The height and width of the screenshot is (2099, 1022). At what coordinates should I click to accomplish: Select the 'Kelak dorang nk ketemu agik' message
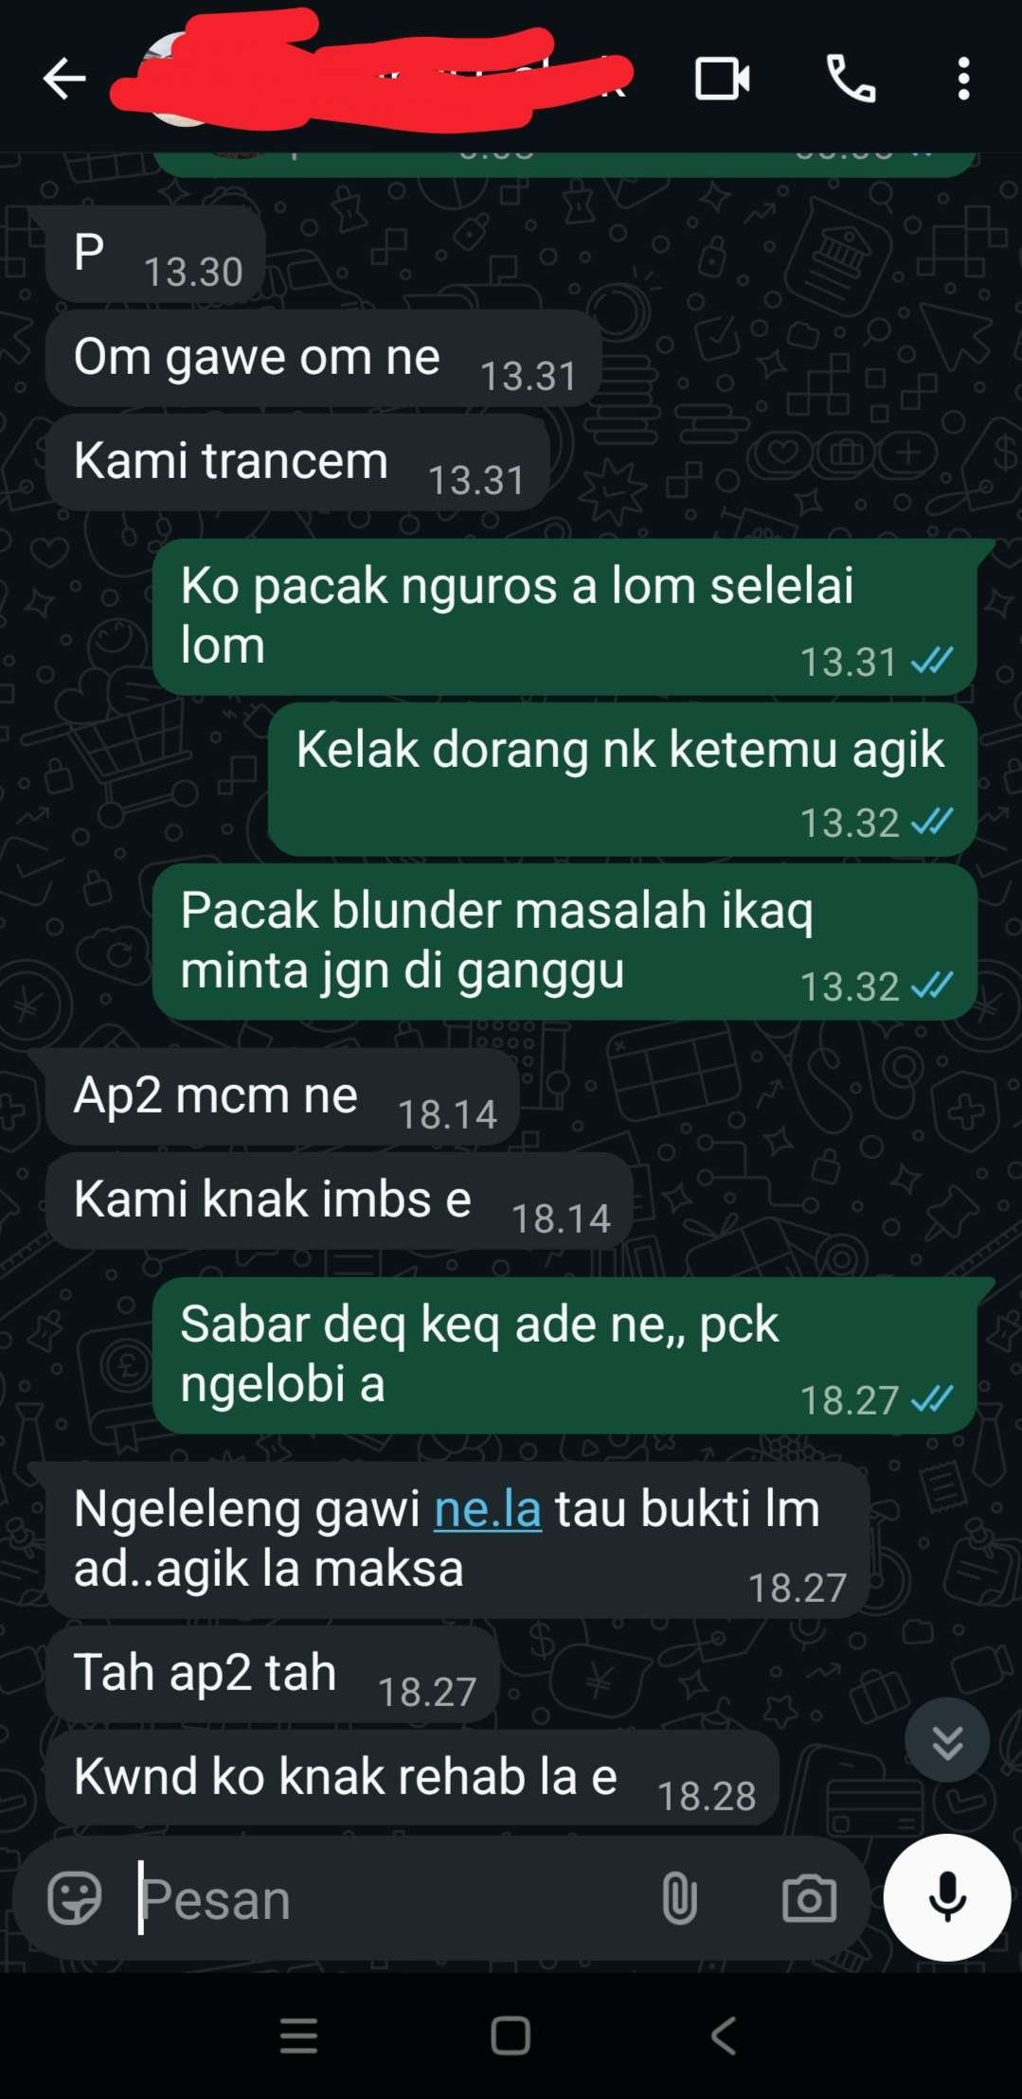pyautogui.click(x=622, y=779)
